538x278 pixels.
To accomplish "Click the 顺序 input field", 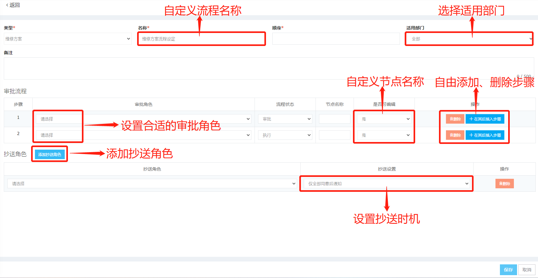I will point(336,39).
